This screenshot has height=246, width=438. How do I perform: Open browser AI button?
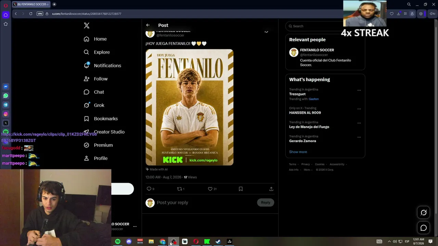(433, 14)
